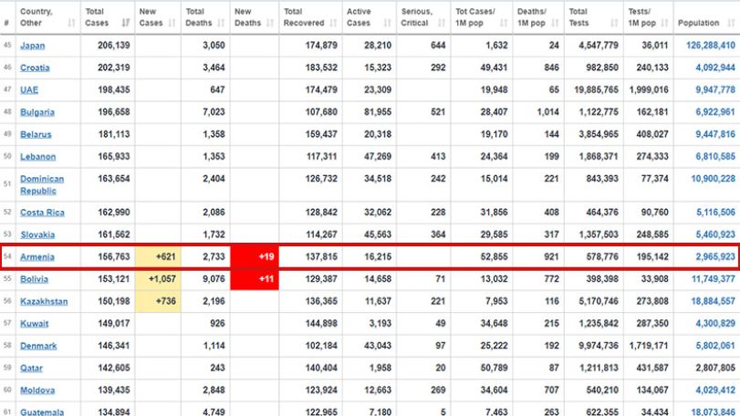The width and height of the screenshot is (740, 416).
Task: Sort table by New Deaths arrows
Action: tap(270, 23)
